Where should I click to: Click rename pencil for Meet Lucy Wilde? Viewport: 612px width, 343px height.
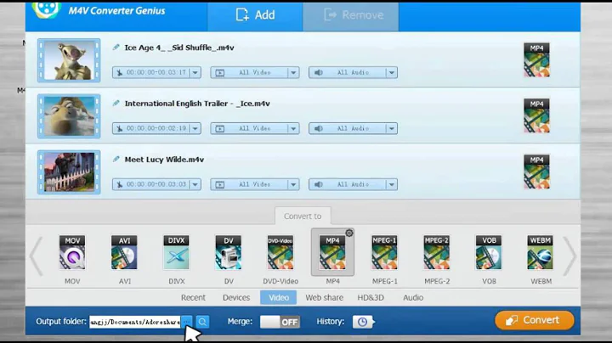116,159
